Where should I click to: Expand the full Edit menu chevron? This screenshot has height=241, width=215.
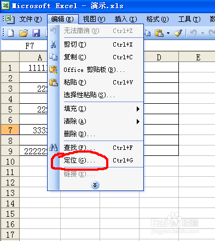pos(95,185)
